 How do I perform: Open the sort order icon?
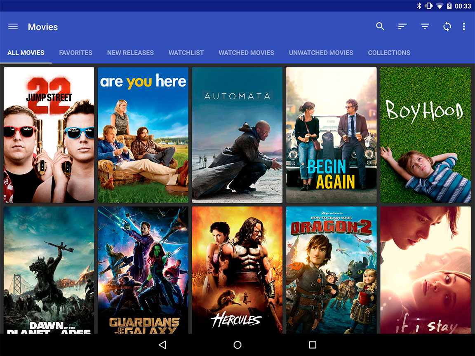tap(402, 27)
